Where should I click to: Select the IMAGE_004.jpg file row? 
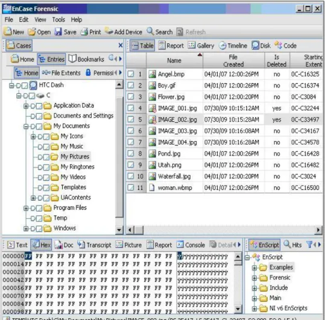224,142
